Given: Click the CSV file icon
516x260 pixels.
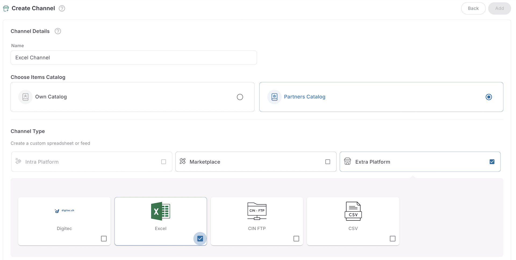Looking at the screenshot, I should [353, 211].
